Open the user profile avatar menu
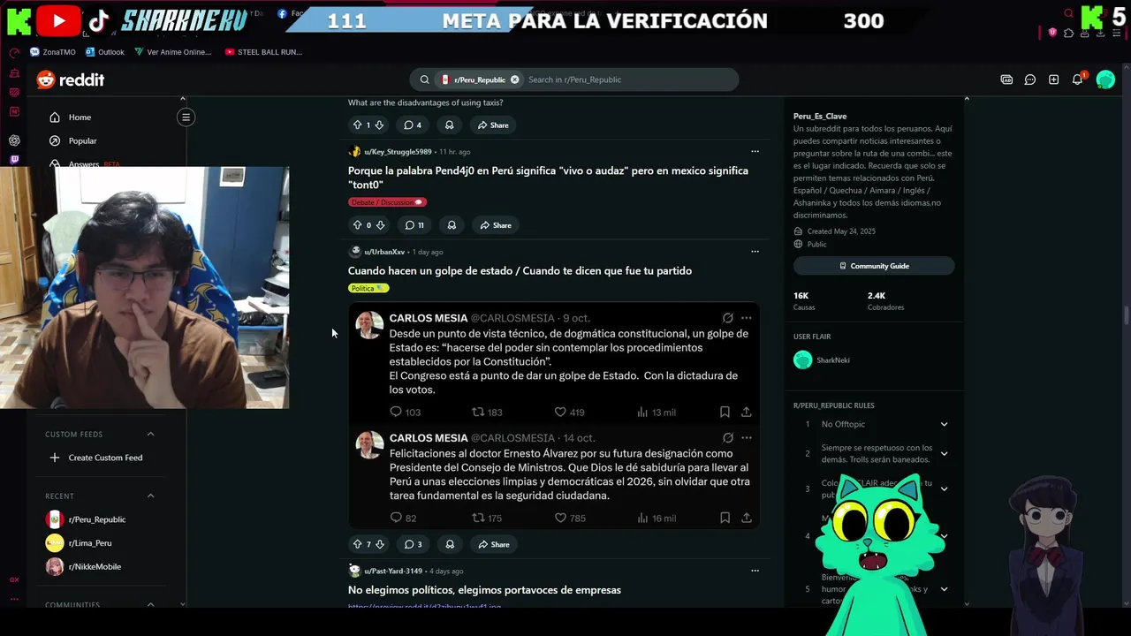 (x=1105, y=79)
